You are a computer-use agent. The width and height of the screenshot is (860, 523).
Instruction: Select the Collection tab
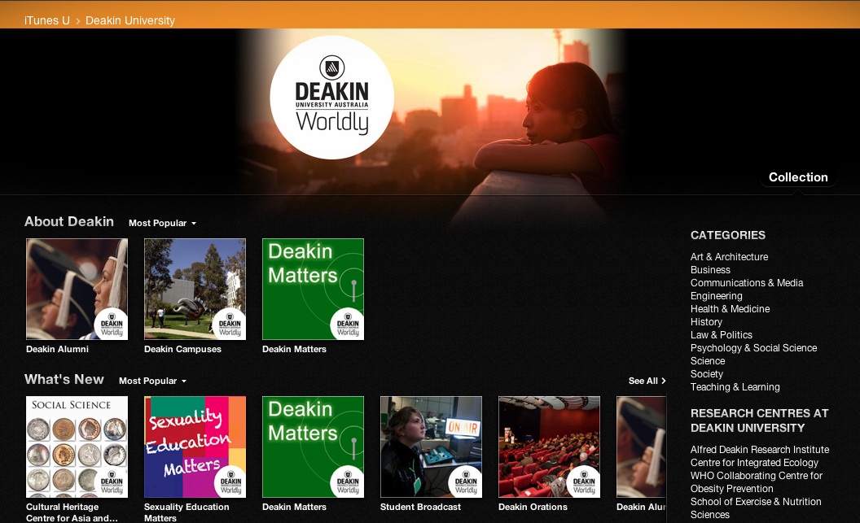pos(798,177)
